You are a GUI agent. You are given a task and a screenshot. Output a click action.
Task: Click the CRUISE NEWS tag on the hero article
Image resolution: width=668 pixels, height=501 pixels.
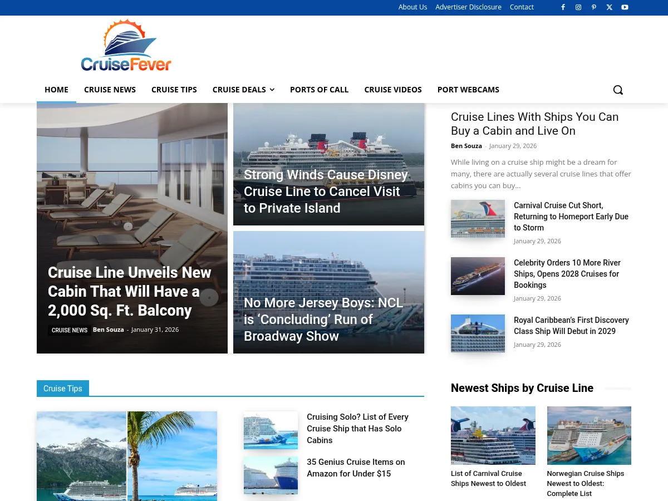click(x=69, y=330)
